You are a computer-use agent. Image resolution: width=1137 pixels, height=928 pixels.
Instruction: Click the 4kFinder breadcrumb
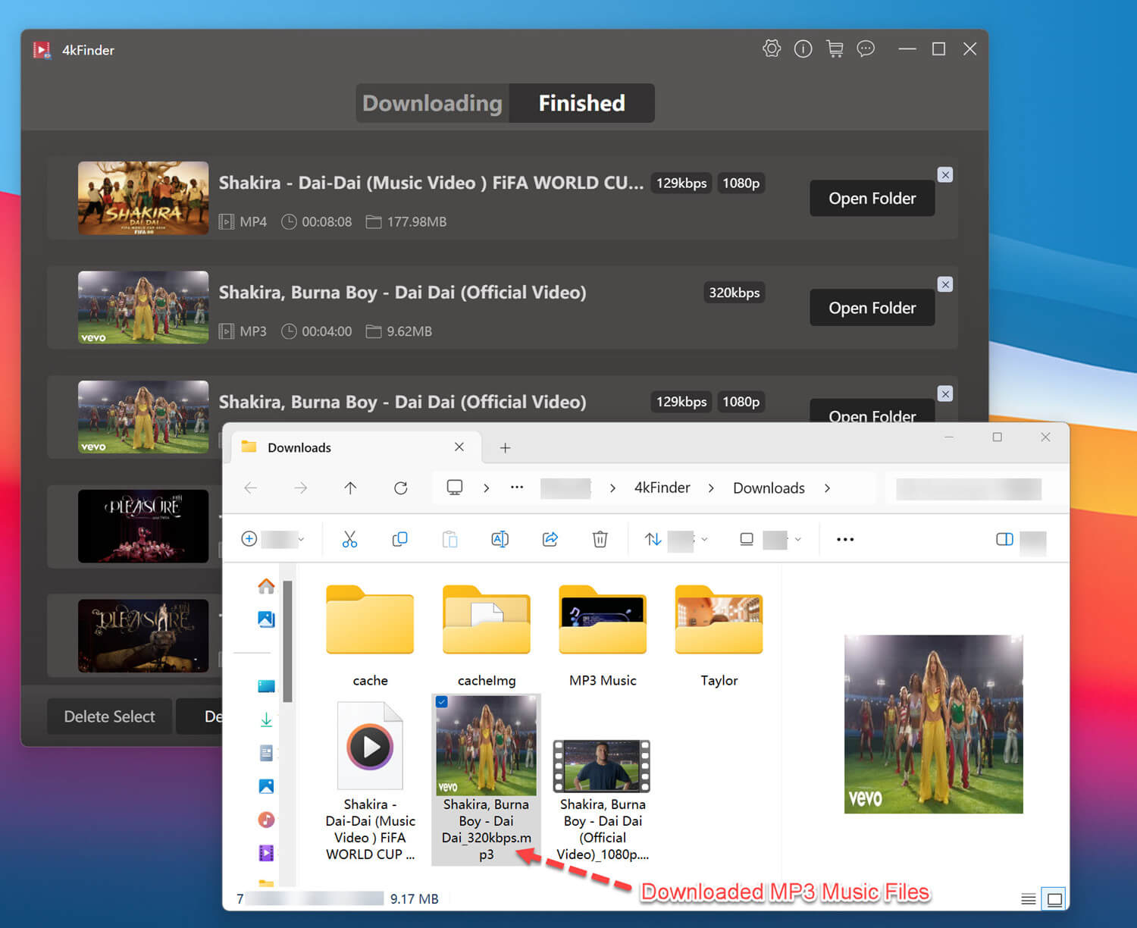[662, 488]
